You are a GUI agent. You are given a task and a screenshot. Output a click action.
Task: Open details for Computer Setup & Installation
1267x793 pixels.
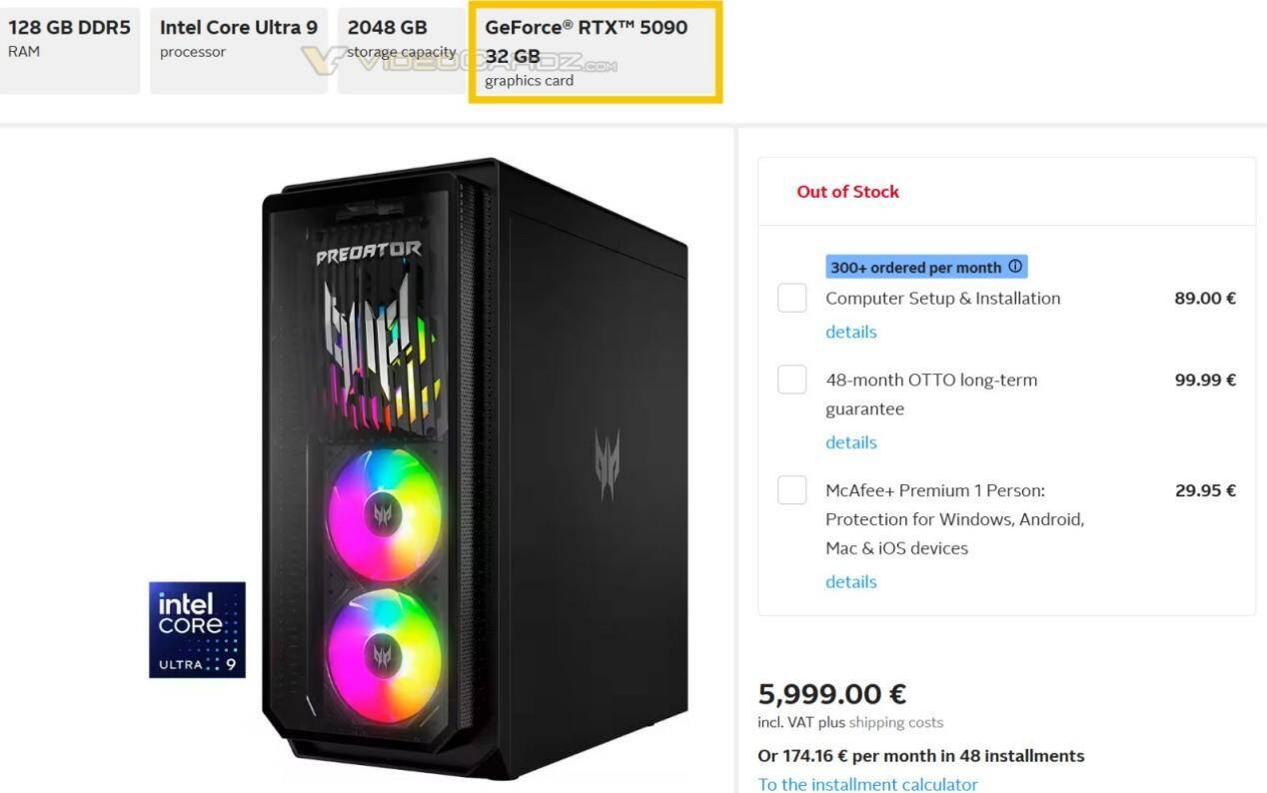point(851,332)
